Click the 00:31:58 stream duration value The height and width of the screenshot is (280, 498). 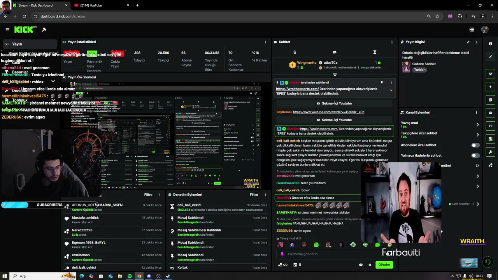(212, 53)
